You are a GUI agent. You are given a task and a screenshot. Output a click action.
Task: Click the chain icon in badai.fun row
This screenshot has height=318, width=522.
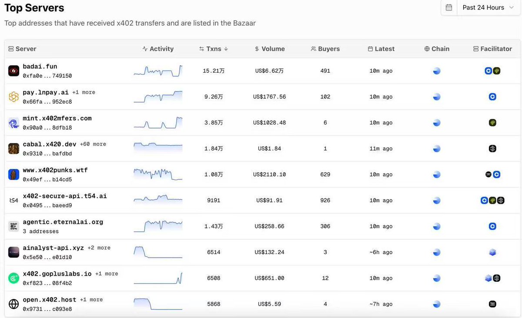click(x=437, y=71)
